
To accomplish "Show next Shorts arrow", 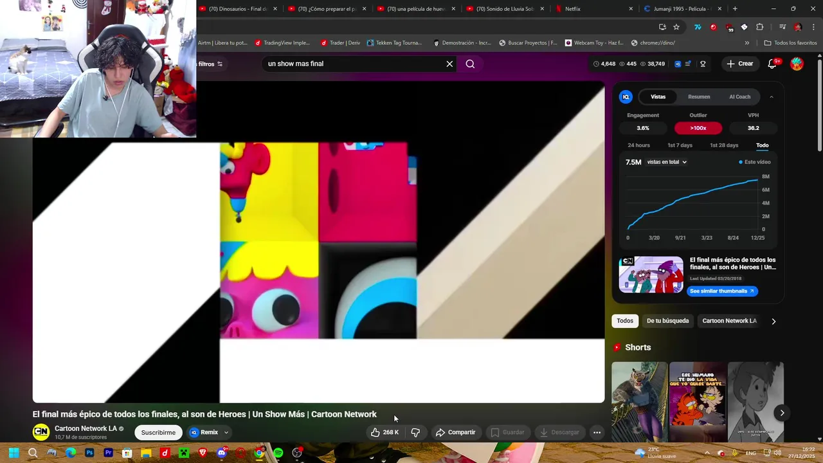I will (x=782, y=413).
